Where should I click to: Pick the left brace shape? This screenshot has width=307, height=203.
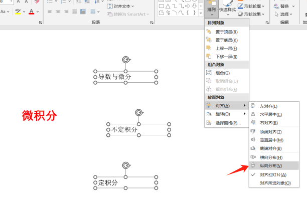coord(188,13)
